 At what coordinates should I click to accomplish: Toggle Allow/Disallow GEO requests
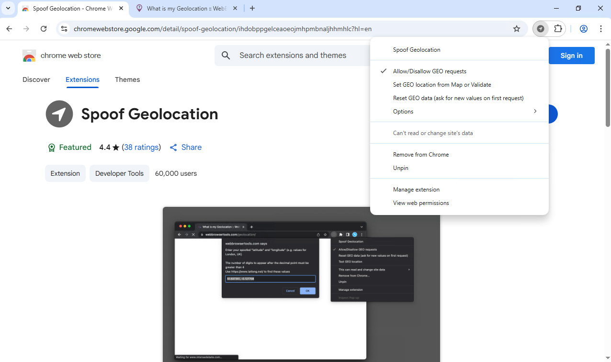(x=459, y=71)
